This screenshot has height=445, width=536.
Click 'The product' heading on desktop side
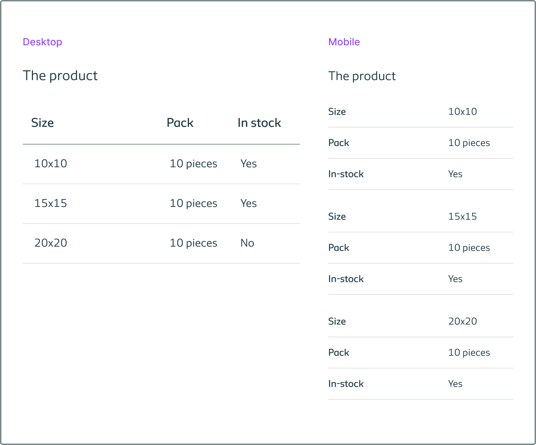click(60, 75)
